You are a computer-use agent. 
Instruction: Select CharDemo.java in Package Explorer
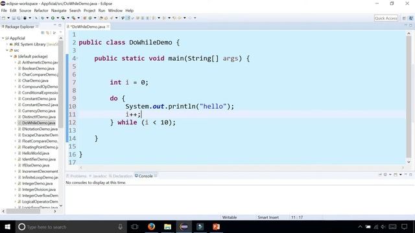[x=35, y=80]
